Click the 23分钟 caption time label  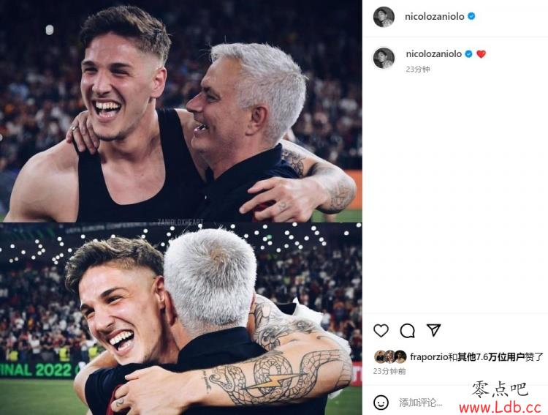[418, 70]
